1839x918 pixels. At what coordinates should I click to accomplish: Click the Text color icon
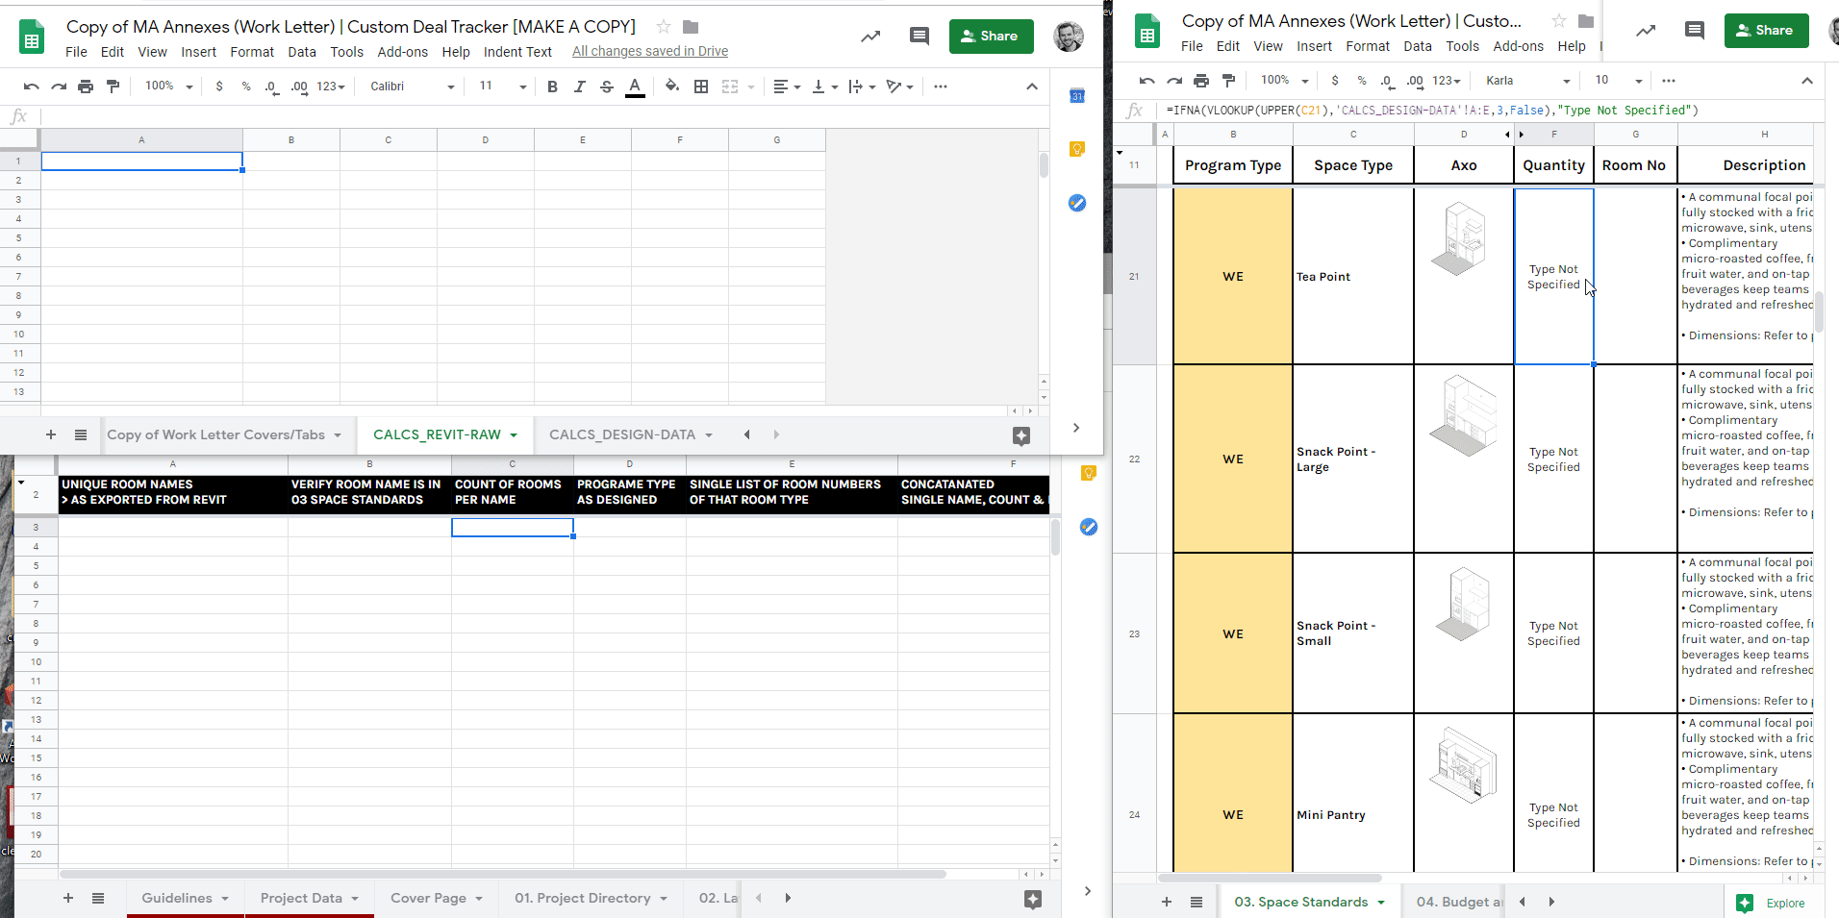[635, 87]
